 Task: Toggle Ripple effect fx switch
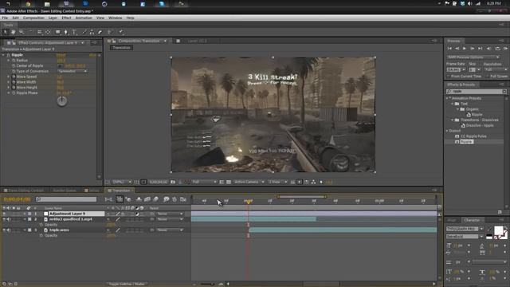coord(9,55)
